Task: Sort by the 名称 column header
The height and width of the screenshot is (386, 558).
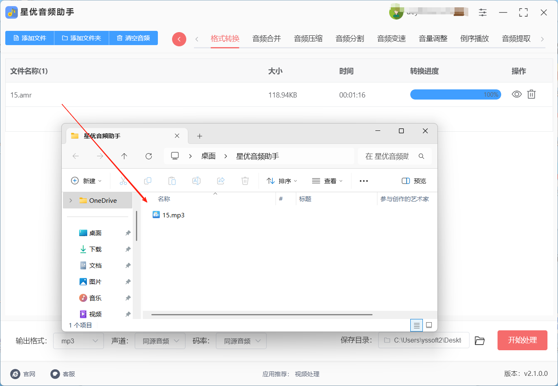Action: click(x=164, y=199)
